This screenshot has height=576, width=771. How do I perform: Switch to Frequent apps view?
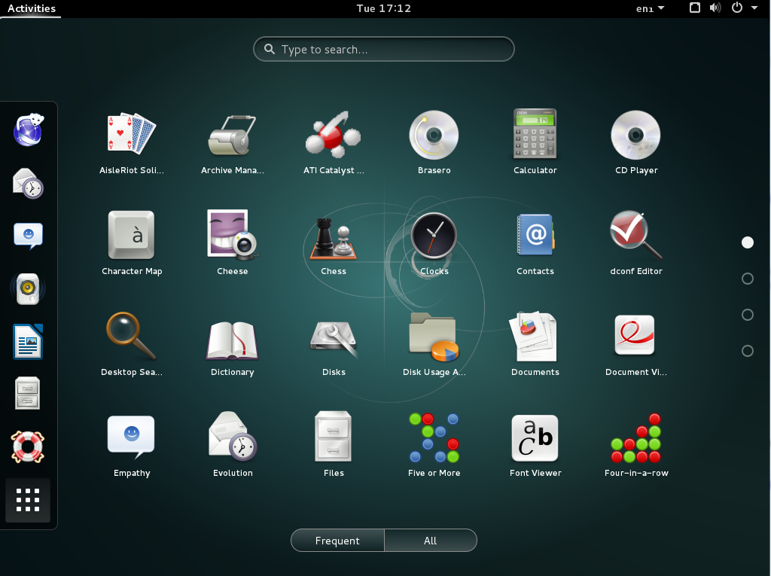pyautogui.click(x=337, y=541)
